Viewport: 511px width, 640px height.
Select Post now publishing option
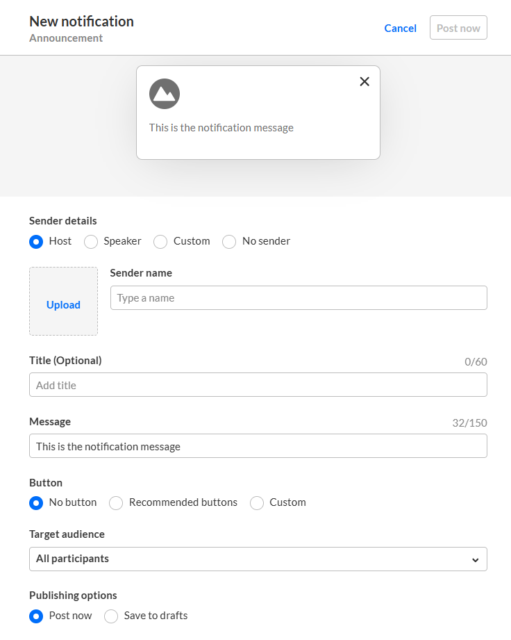point(36,616)
